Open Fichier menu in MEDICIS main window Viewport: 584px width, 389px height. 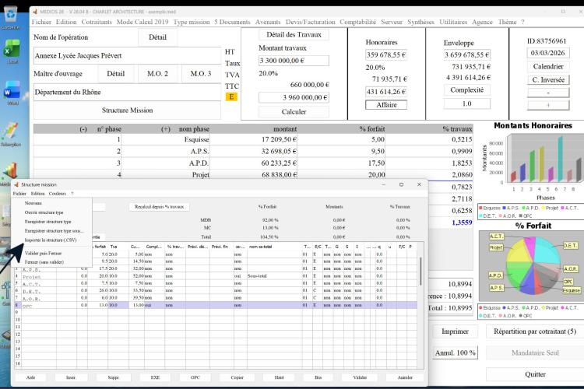click(41, 22)
